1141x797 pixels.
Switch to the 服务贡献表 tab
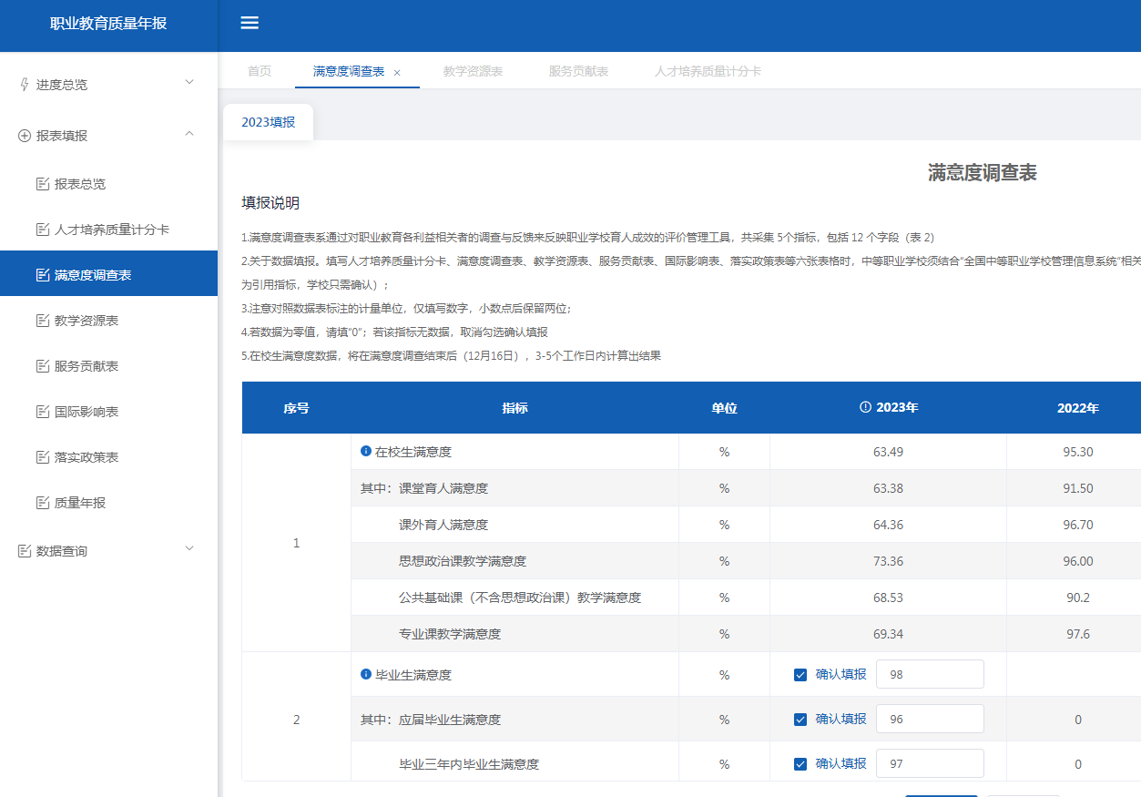pyautogui.click(x=578, y=71)
